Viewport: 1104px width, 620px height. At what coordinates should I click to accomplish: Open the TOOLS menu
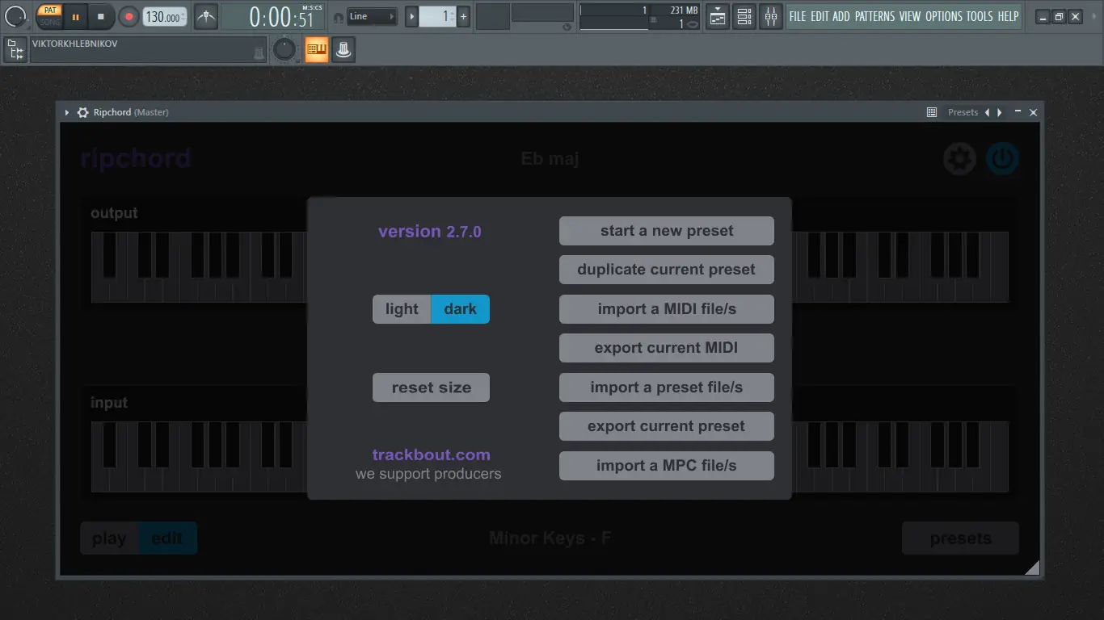[x=980, y=16]
